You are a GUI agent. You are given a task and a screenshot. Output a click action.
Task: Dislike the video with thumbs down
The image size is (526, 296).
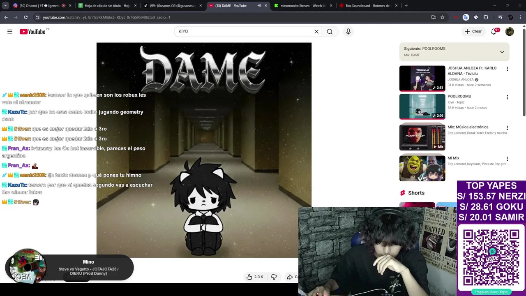click(274, 277)
